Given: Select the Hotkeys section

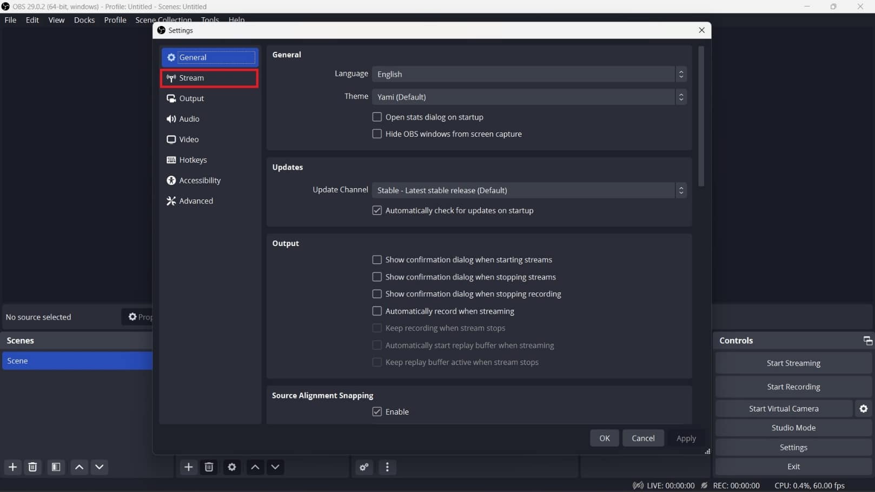Looking at the screenshot, I should tap(193, 159).
